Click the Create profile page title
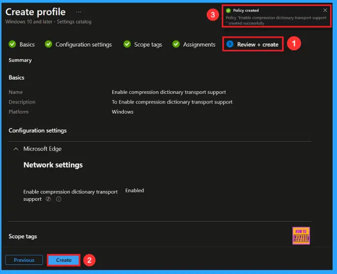 pos(35,12)
